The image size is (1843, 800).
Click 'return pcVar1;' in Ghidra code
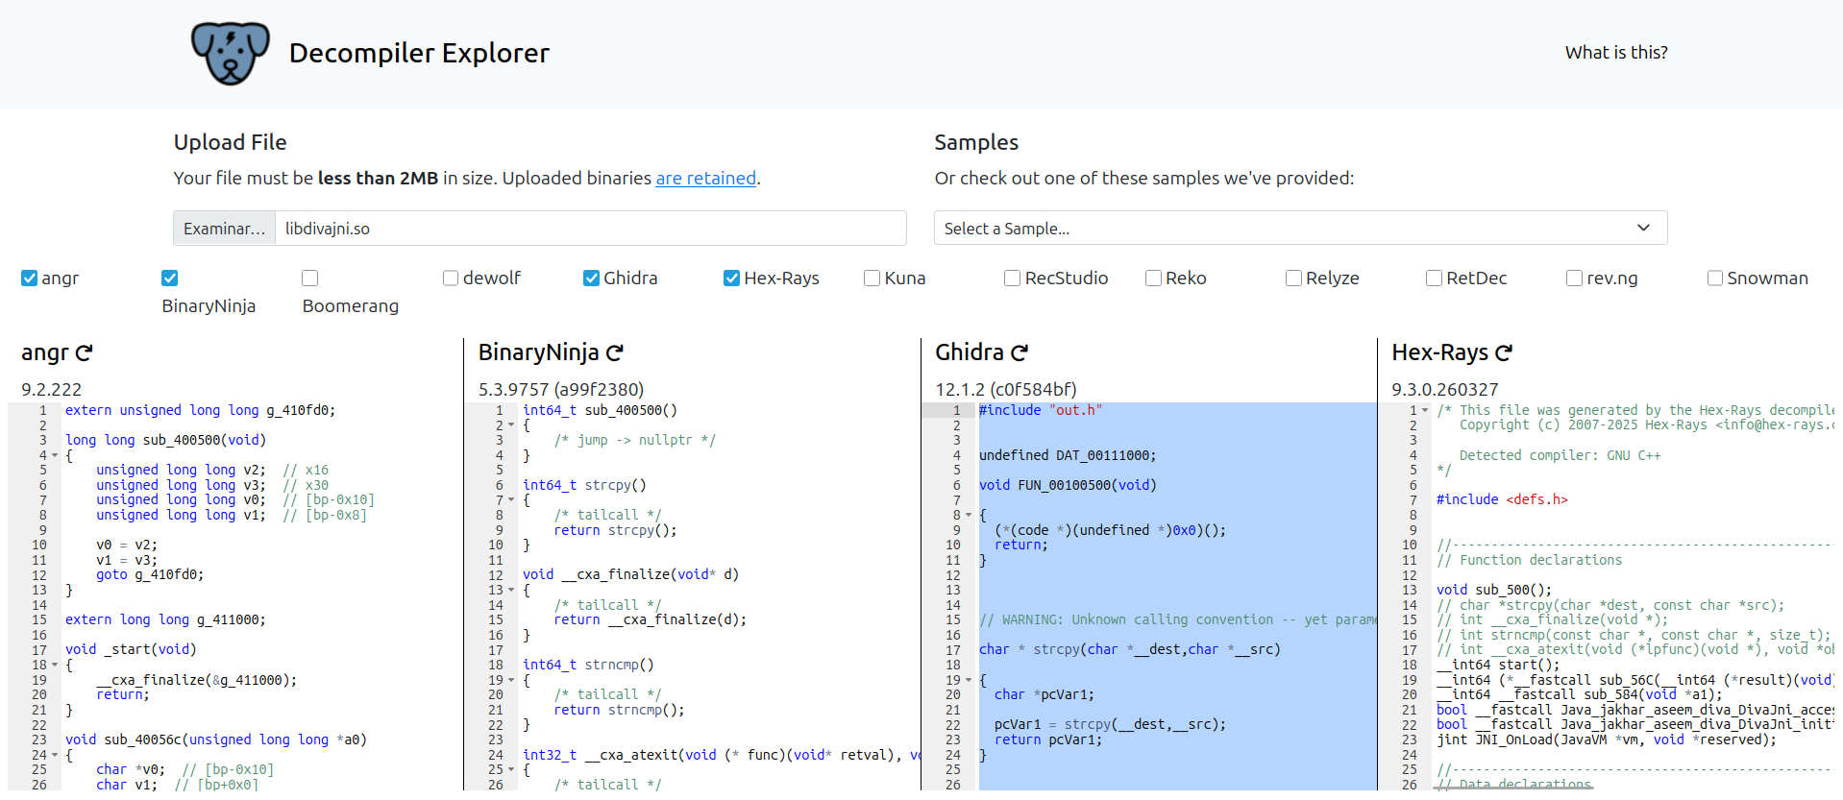tap(1047, 739)
